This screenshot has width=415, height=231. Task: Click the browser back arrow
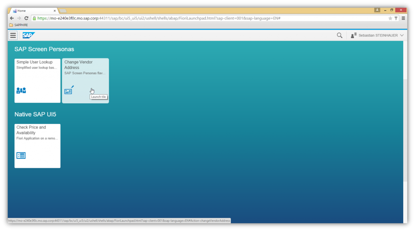click(12, 18)
